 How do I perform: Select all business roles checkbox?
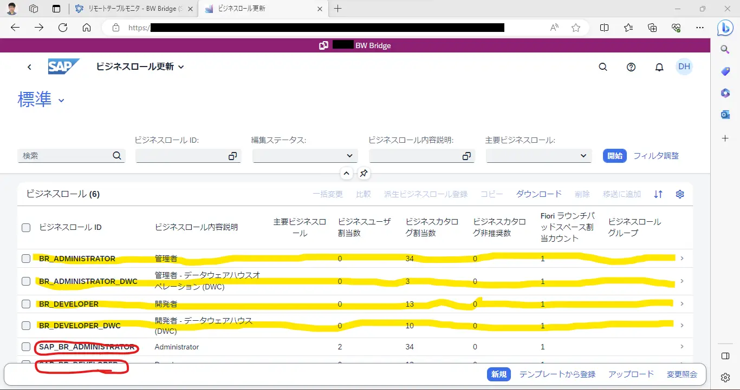(26, 228)
